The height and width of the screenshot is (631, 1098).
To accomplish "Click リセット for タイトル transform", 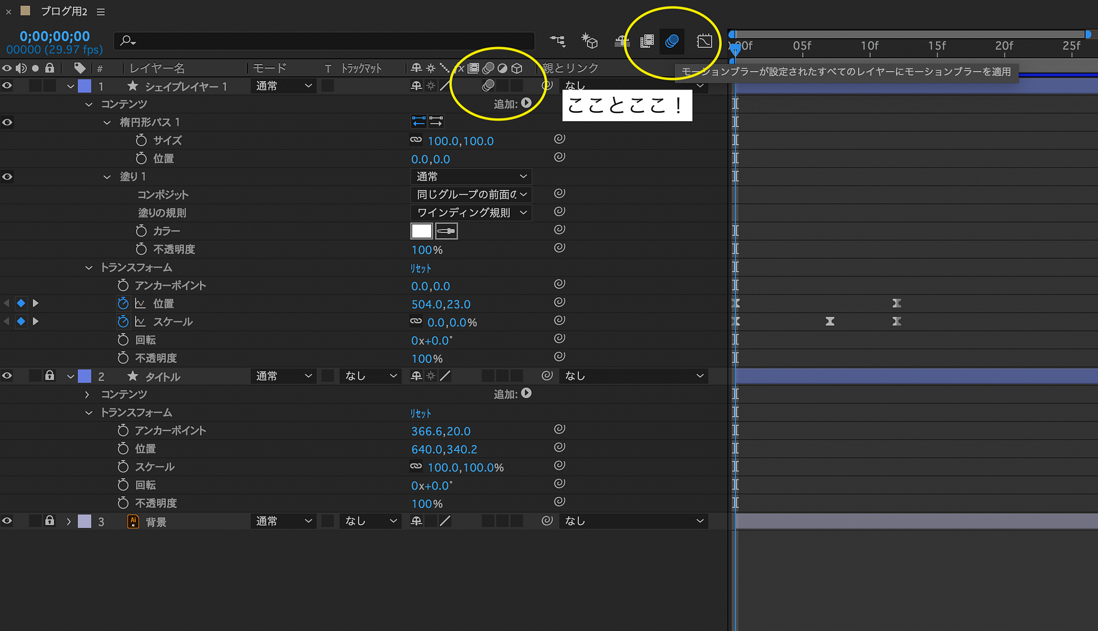I will click(x=421, y=413).
